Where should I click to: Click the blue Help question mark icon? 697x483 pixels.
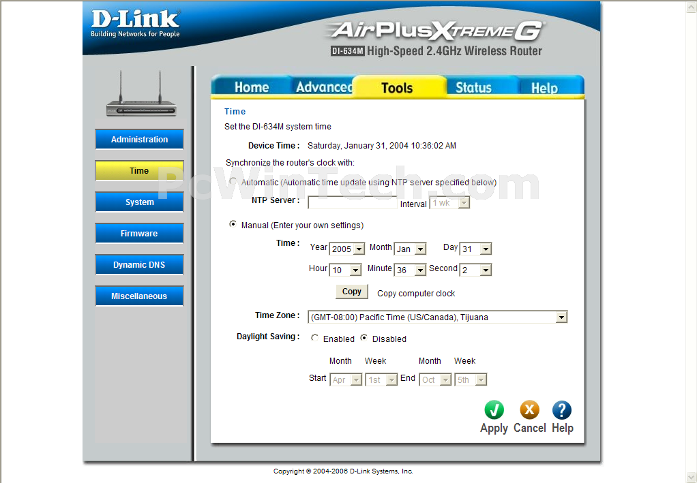pyautogui.click(x=562, y=409)
